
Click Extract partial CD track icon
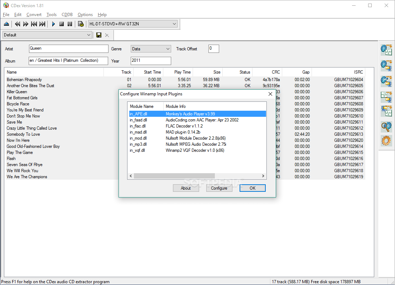coord(386,81)
